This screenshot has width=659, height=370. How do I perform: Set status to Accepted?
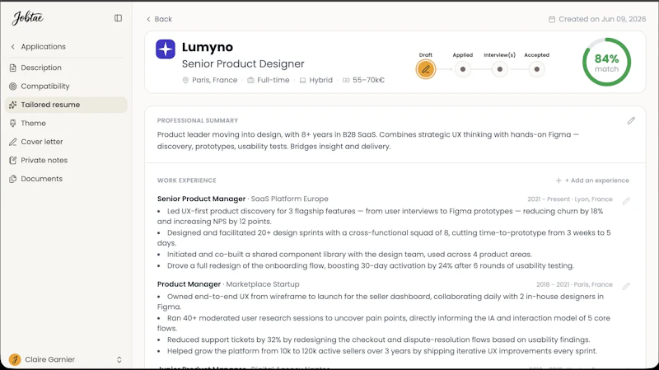pos(537,69)
